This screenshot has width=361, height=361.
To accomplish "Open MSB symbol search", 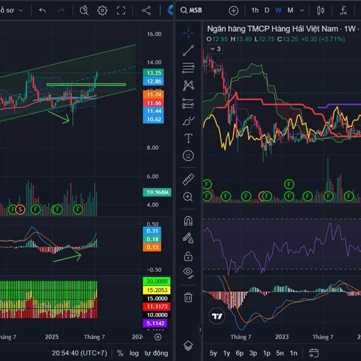I will (x=191, y=10).
